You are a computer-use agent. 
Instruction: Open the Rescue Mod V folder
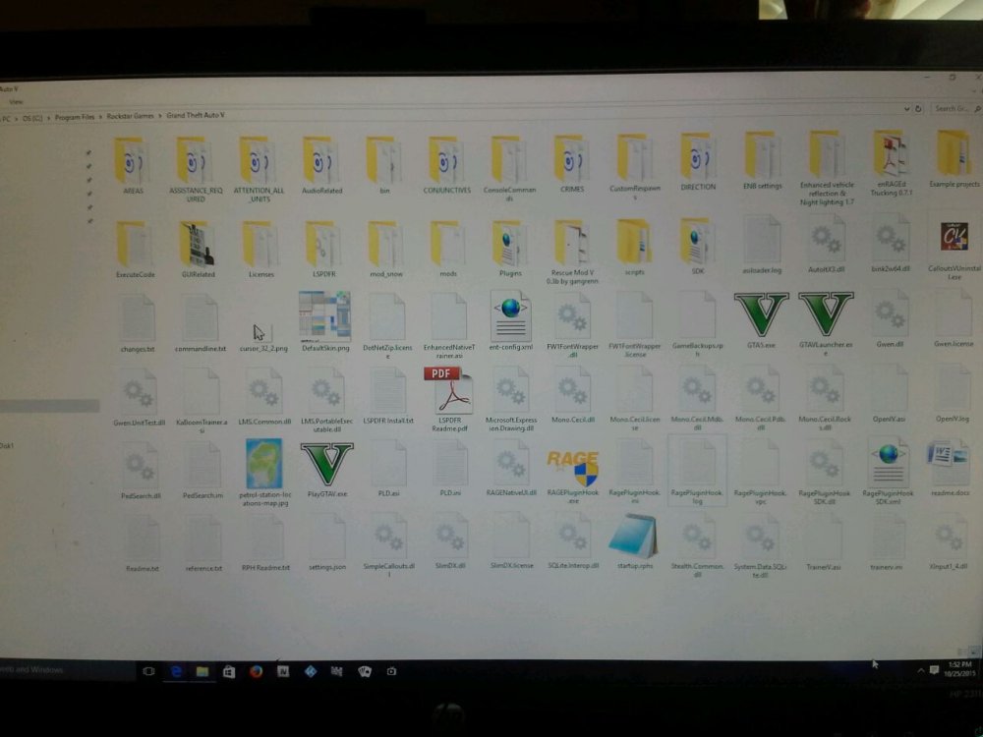(x=572, y=252)
